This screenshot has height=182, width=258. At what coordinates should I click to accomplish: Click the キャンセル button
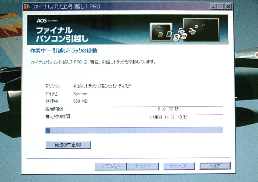pos(179,166)
